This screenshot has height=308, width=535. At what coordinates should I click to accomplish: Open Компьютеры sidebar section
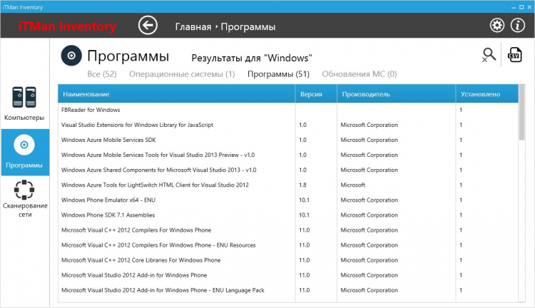click(x=24, y=103)
